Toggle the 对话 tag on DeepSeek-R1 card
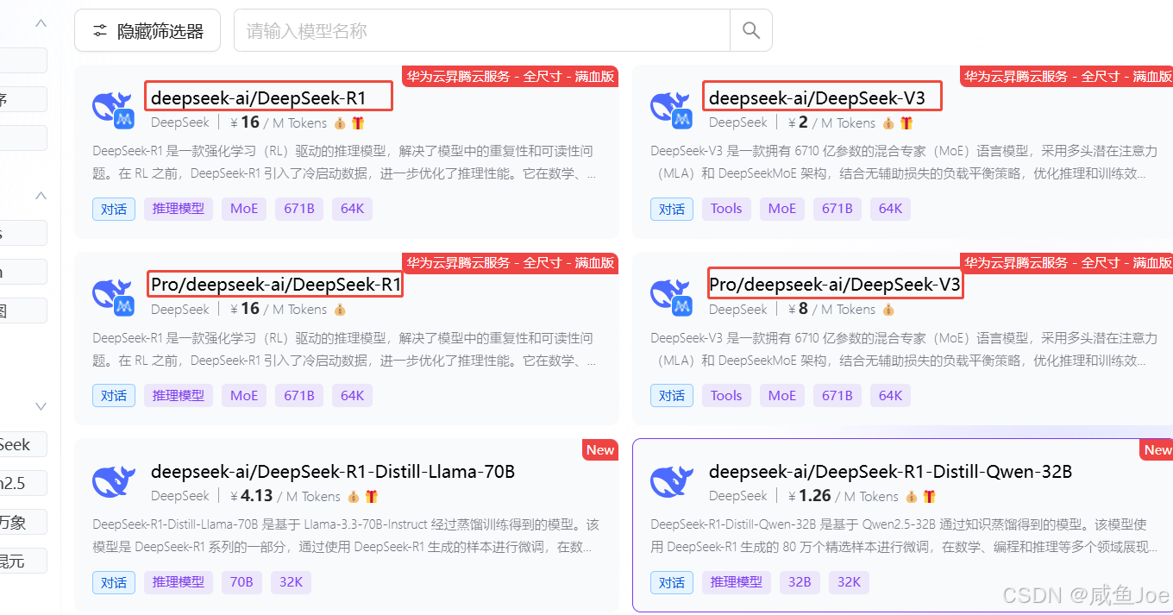 [113, 208]
